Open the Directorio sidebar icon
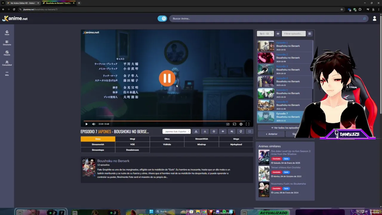 click(7, 43)
